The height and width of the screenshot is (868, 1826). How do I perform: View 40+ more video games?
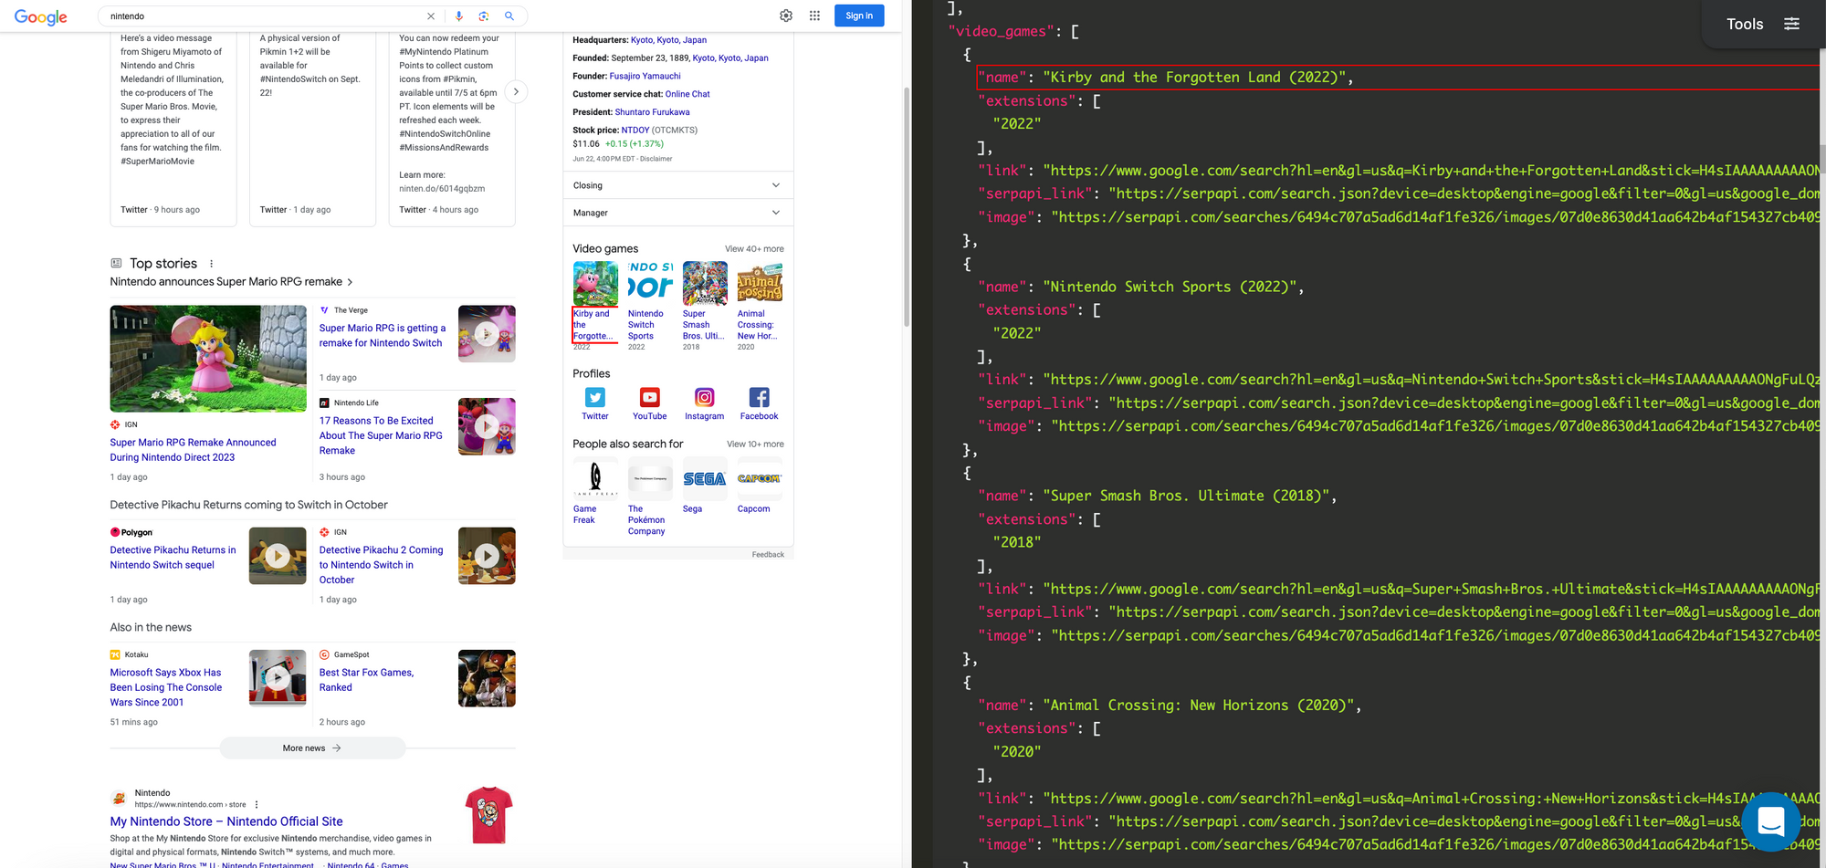(754, 249)
